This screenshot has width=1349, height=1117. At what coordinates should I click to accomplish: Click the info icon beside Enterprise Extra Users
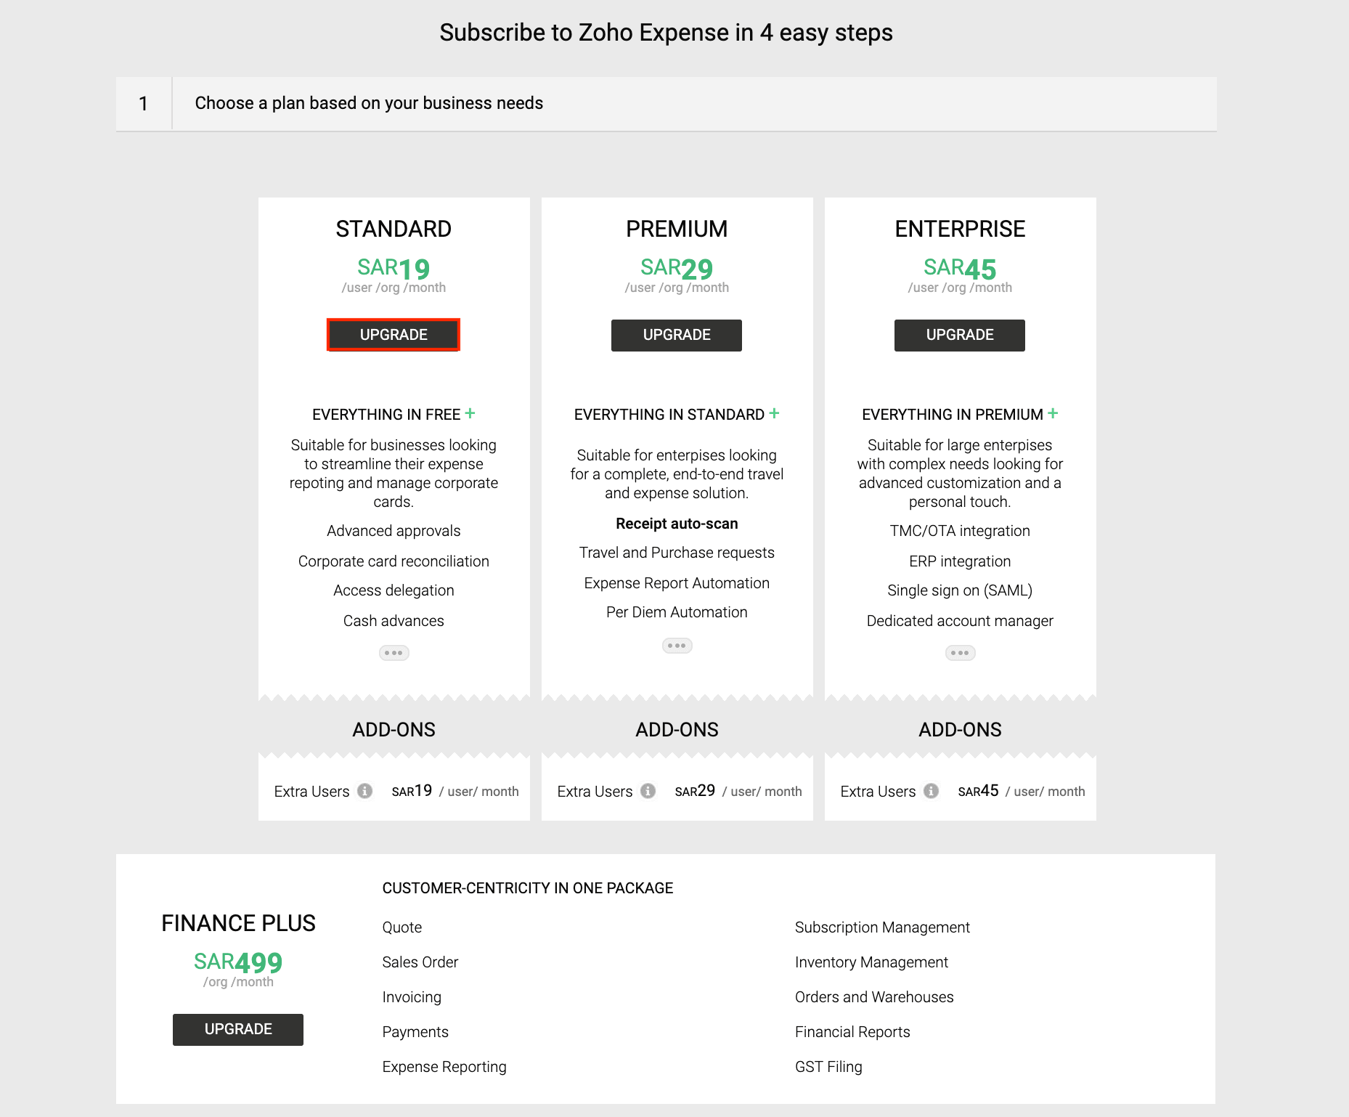click(x=932, y=792)
